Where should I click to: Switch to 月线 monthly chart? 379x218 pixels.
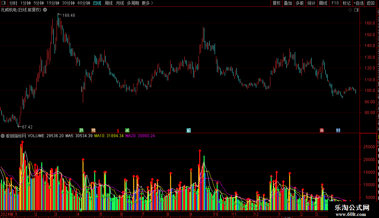click(x=120, y=3)
